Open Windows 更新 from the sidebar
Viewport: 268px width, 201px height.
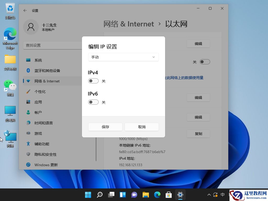46,165
